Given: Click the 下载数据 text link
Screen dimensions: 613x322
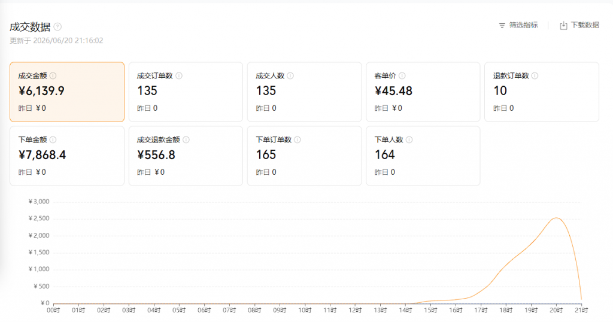Looking at the screenshot, I should coord(585,25).
